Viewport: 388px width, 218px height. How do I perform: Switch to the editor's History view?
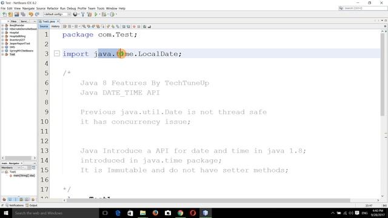pos(55,27)
